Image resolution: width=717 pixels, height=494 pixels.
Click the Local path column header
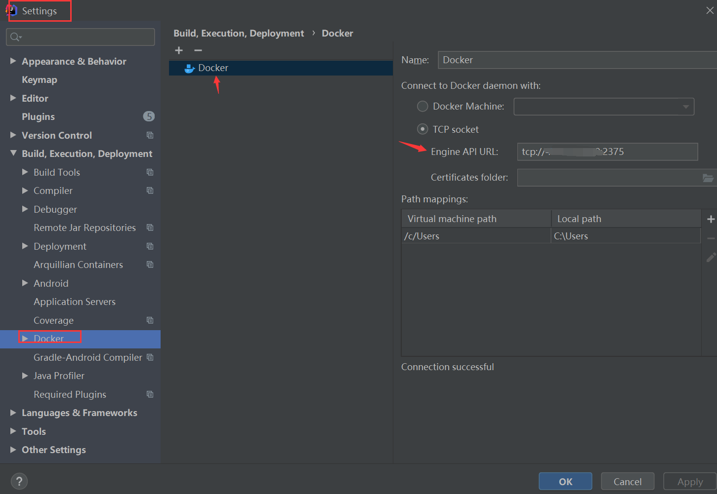[627, 219]
